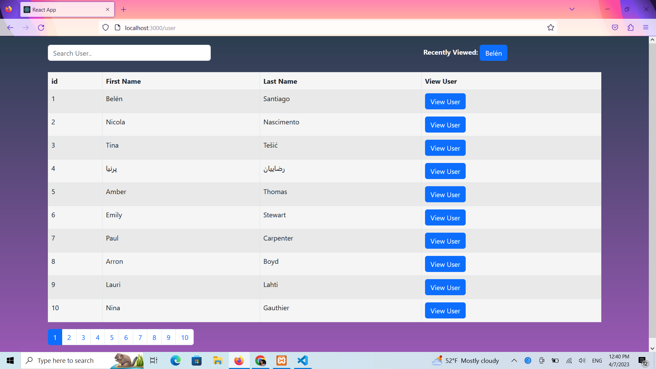
Task: View user Amber Thomas
Action: pos(445,194)
